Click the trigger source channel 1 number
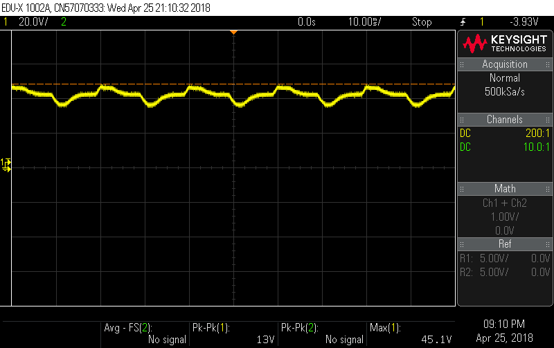Screen dimensions: 554x348 [x=481, y=22]
